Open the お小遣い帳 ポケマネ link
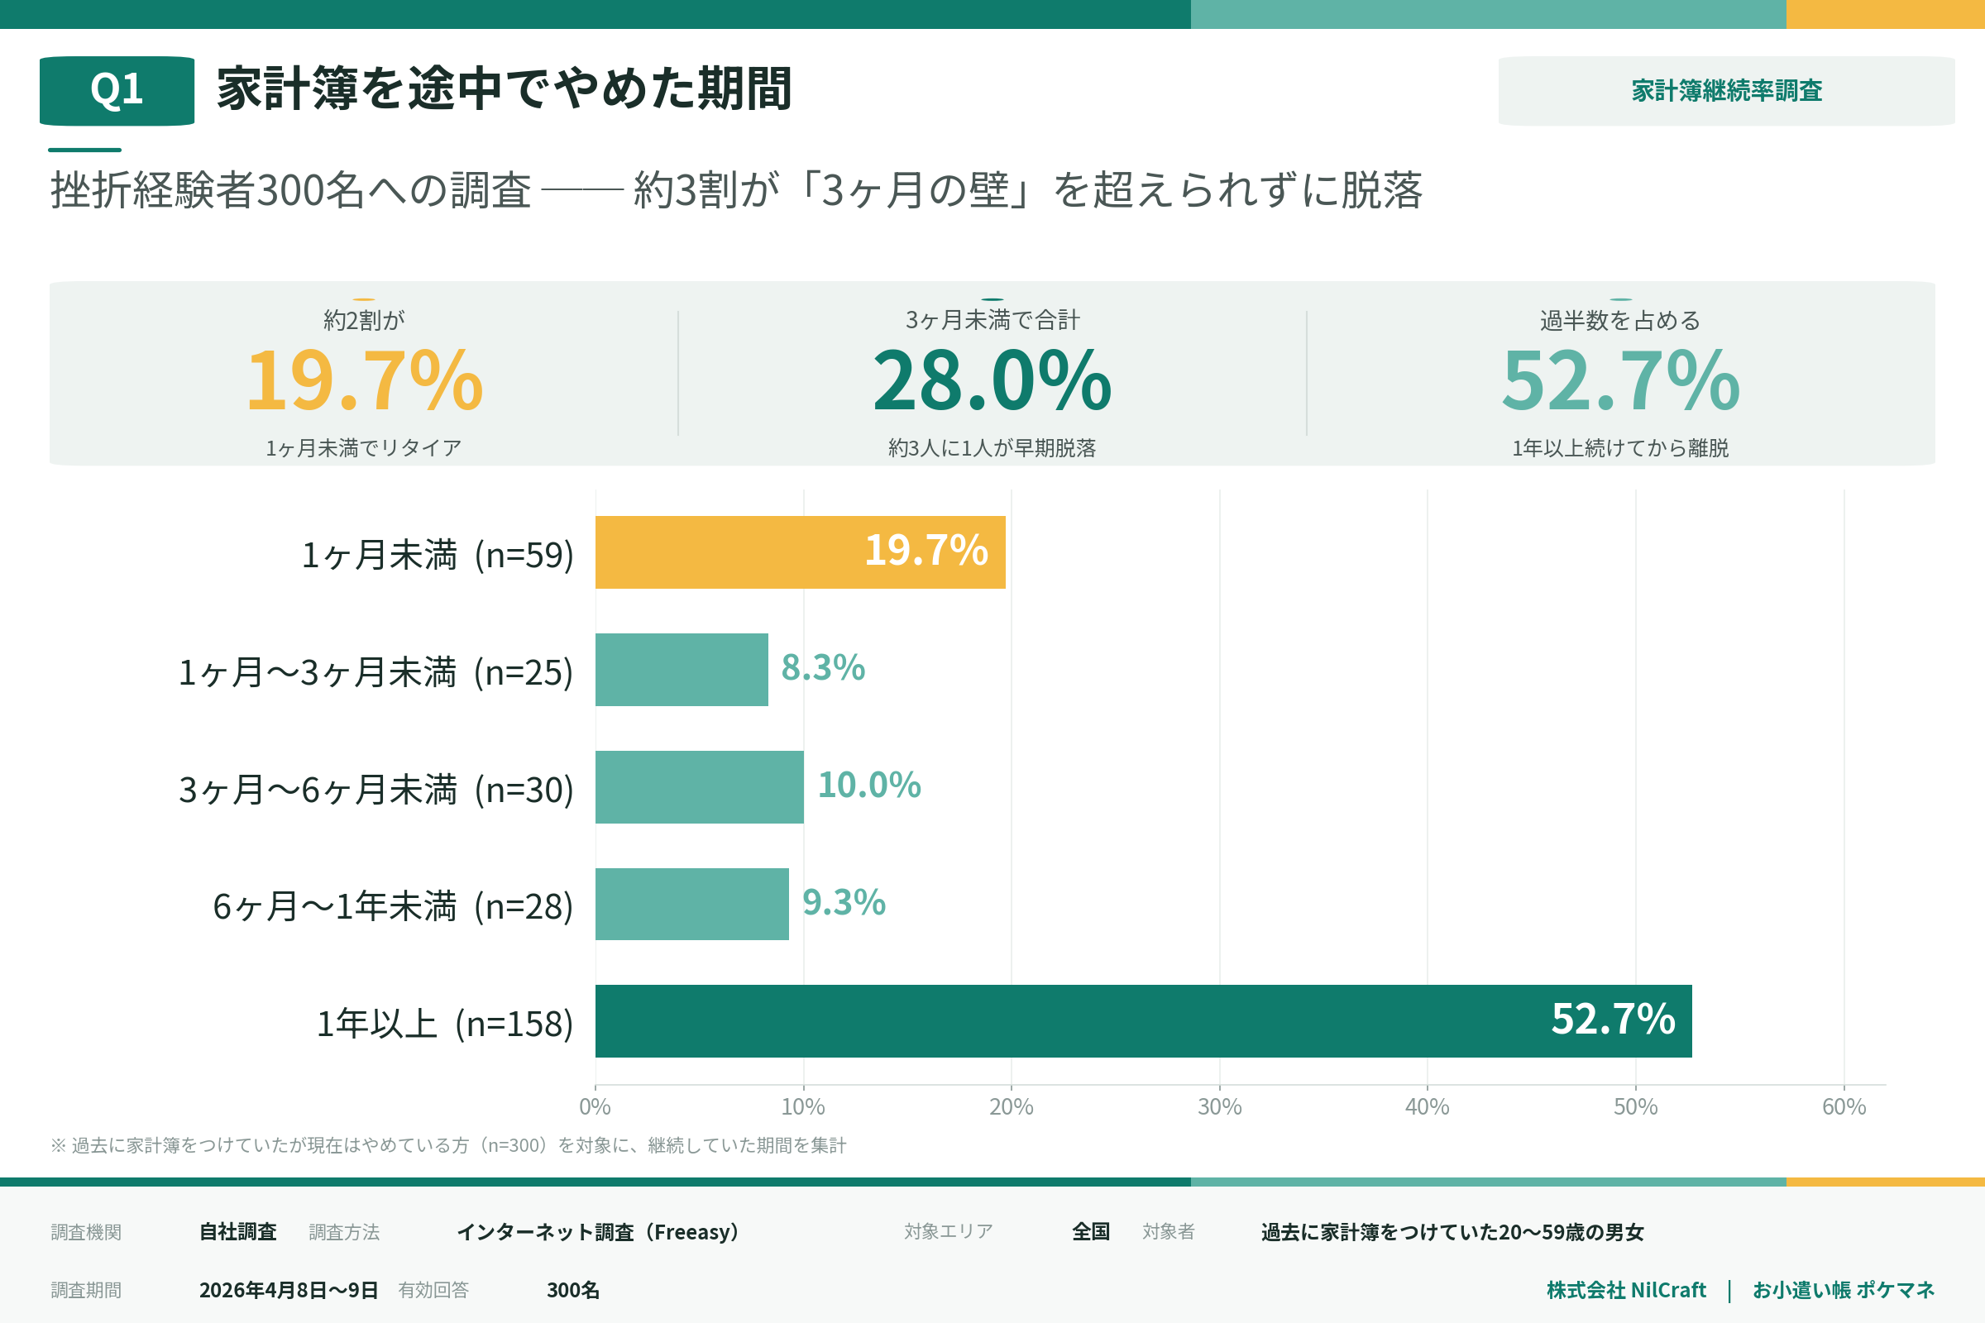This screenshot has height=1323, width=1985. 1844,1290
